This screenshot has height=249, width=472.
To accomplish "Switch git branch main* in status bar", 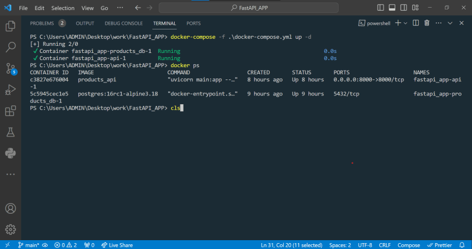I will coord(28,245).
